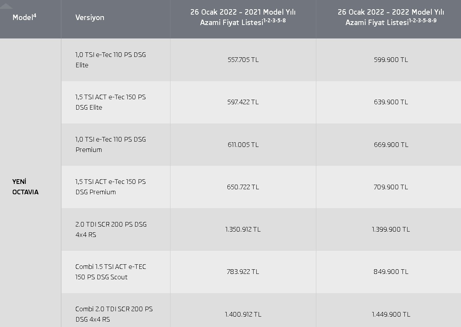461x327 pixels.
Task: Select the Combi 1.5 TSI ACT DSG Scout version
Action: point(110,272)
